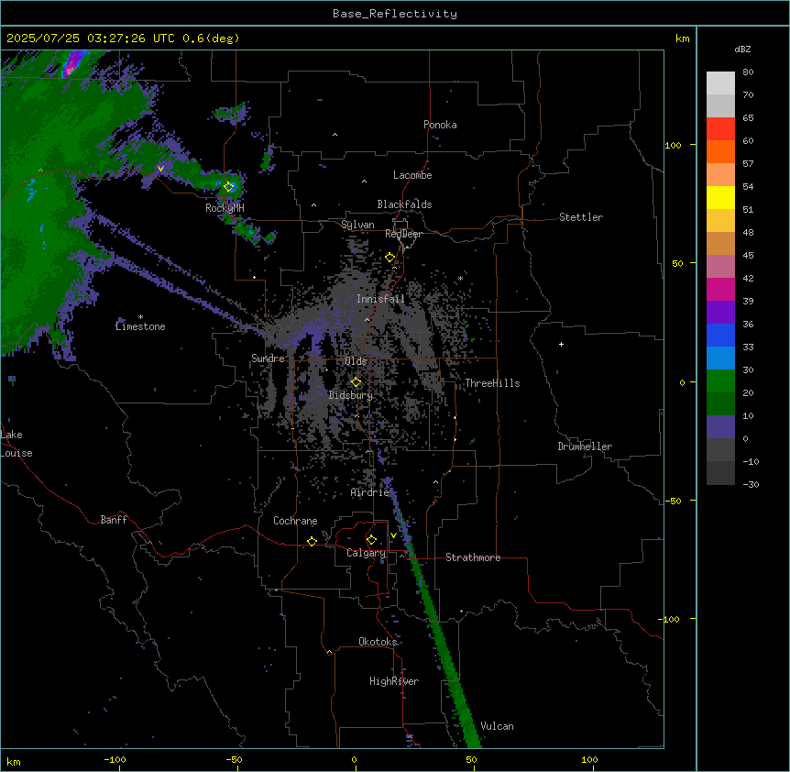Click the dBZ legend heading
Image resolution: width=790 pixels, height=772 pixels.
742,49
